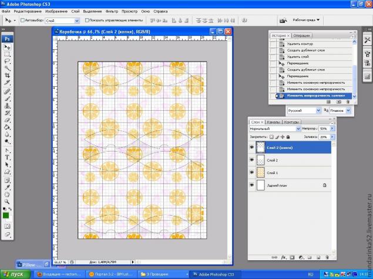Viewport: 373px width, 279px height.
Task: Hide the Задний план layer eye icon
Action: click(251, 185)
